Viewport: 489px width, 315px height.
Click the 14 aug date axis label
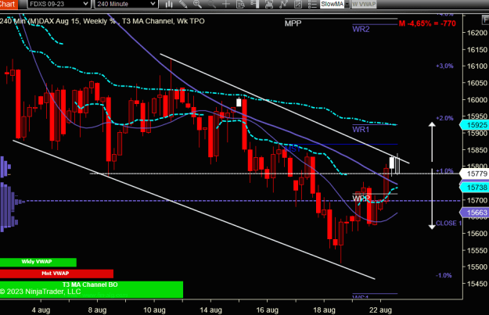(x=210, y=310)
